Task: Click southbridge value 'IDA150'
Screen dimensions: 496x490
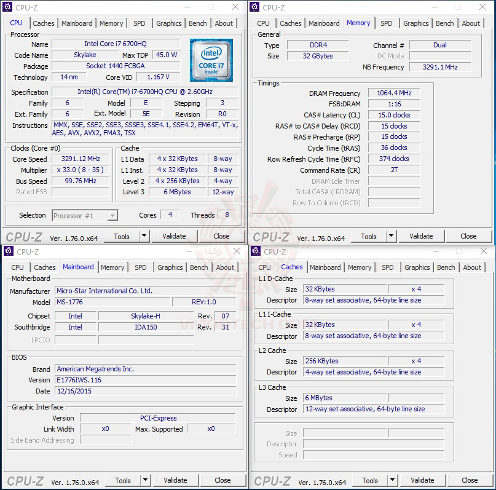Action: [x=146, y=327]
